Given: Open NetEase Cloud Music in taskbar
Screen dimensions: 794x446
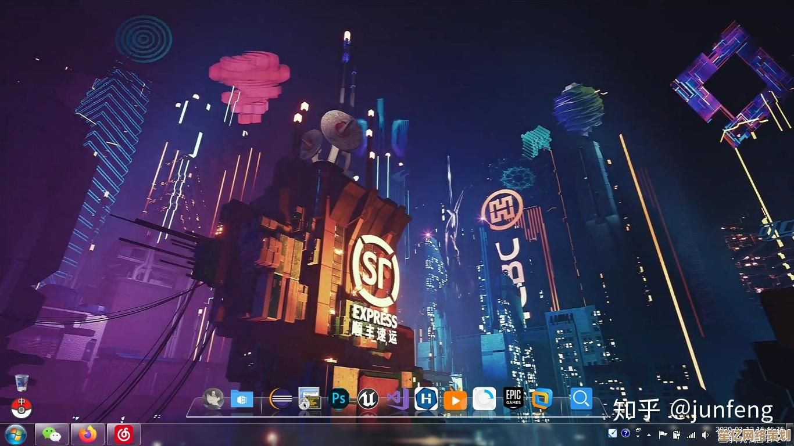Looking at the screenshot, I should 123,434.
